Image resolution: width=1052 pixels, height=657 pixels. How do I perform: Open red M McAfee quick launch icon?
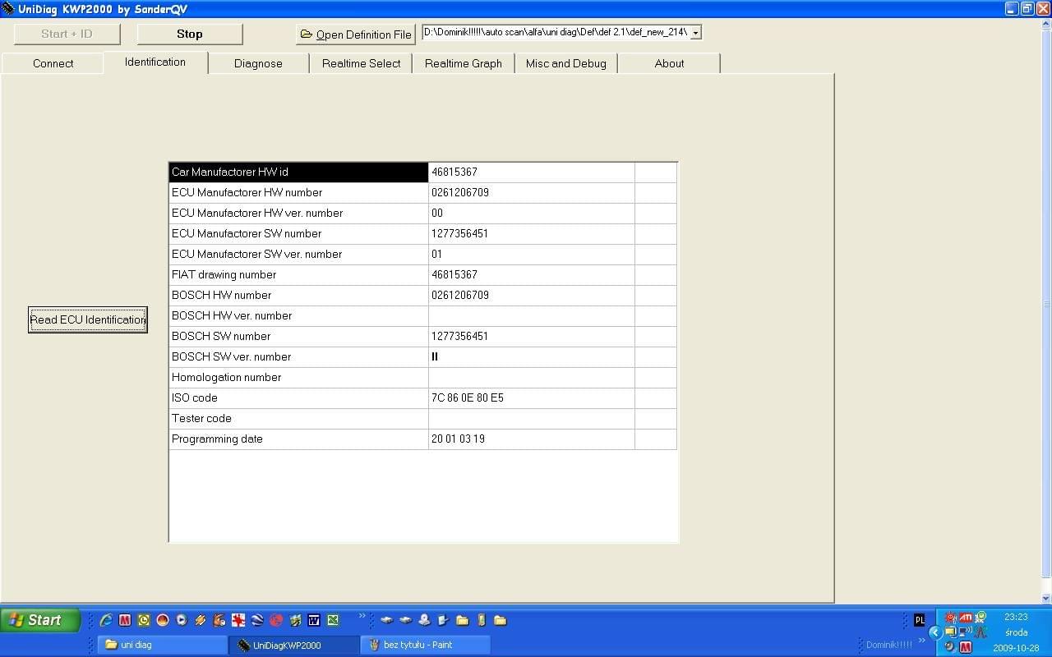coord(125,620)
